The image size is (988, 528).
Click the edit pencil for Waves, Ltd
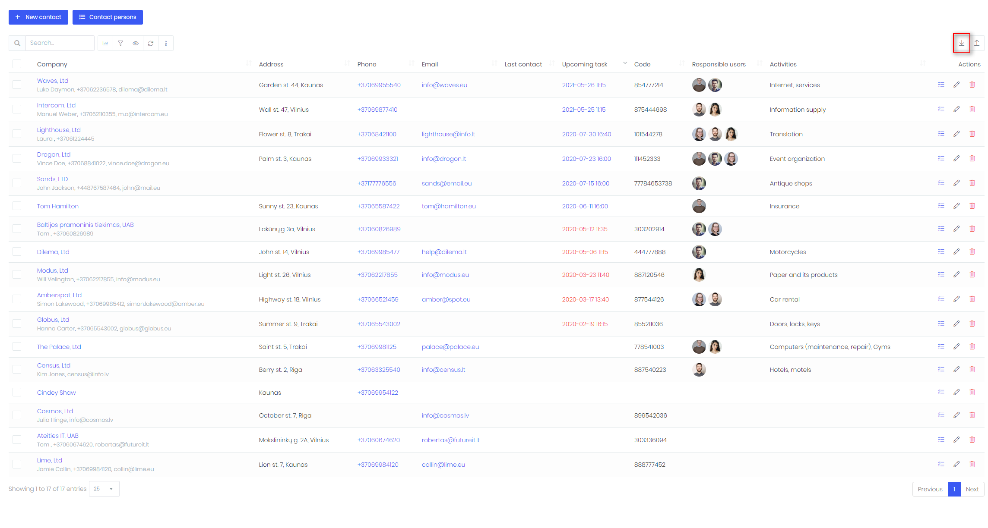[x=956, y=85]
